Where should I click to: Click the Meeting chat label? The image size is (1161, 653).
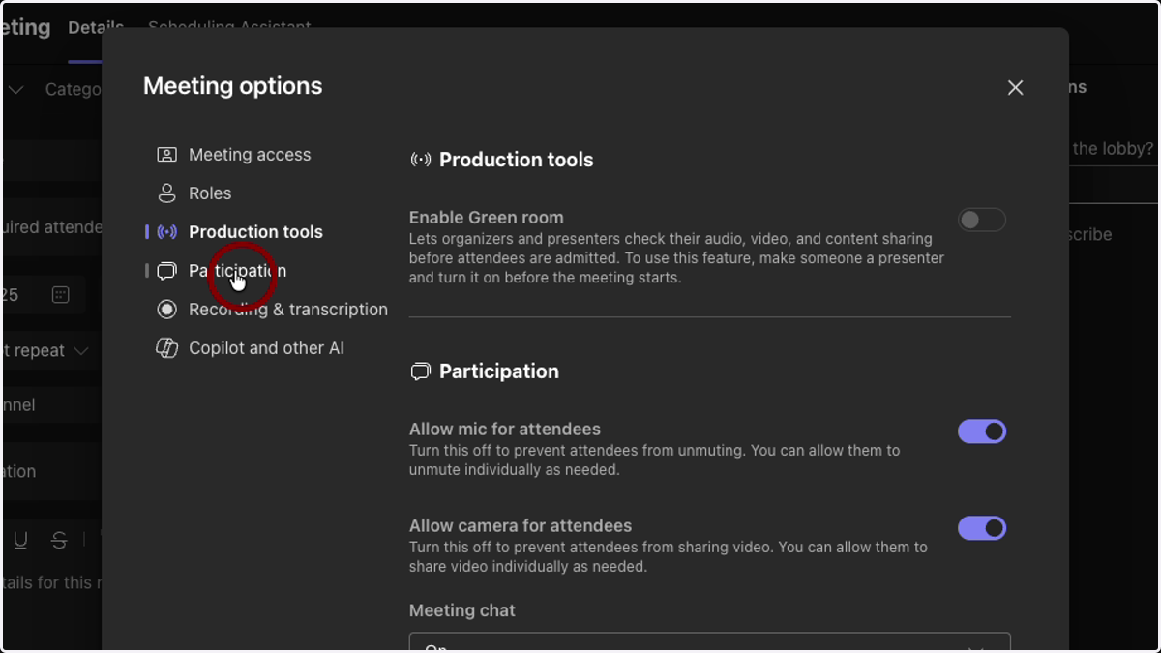pos(462,610)
